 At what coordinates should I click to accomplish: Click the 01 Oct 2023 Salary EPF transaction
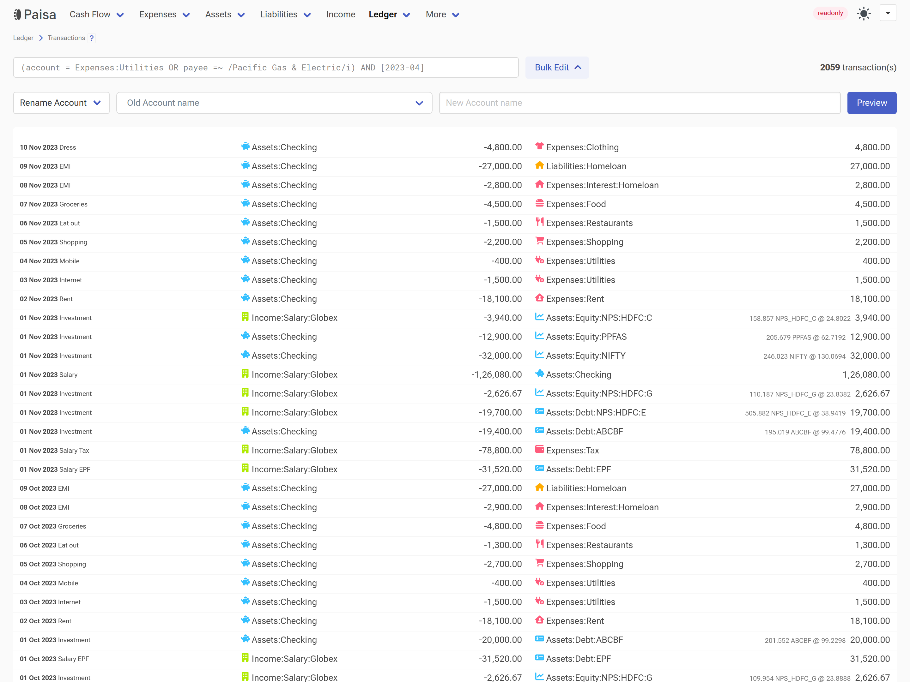pos(54,659)
